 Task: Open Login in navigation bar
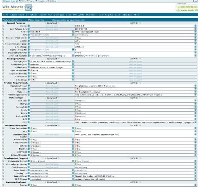point(118,15)
